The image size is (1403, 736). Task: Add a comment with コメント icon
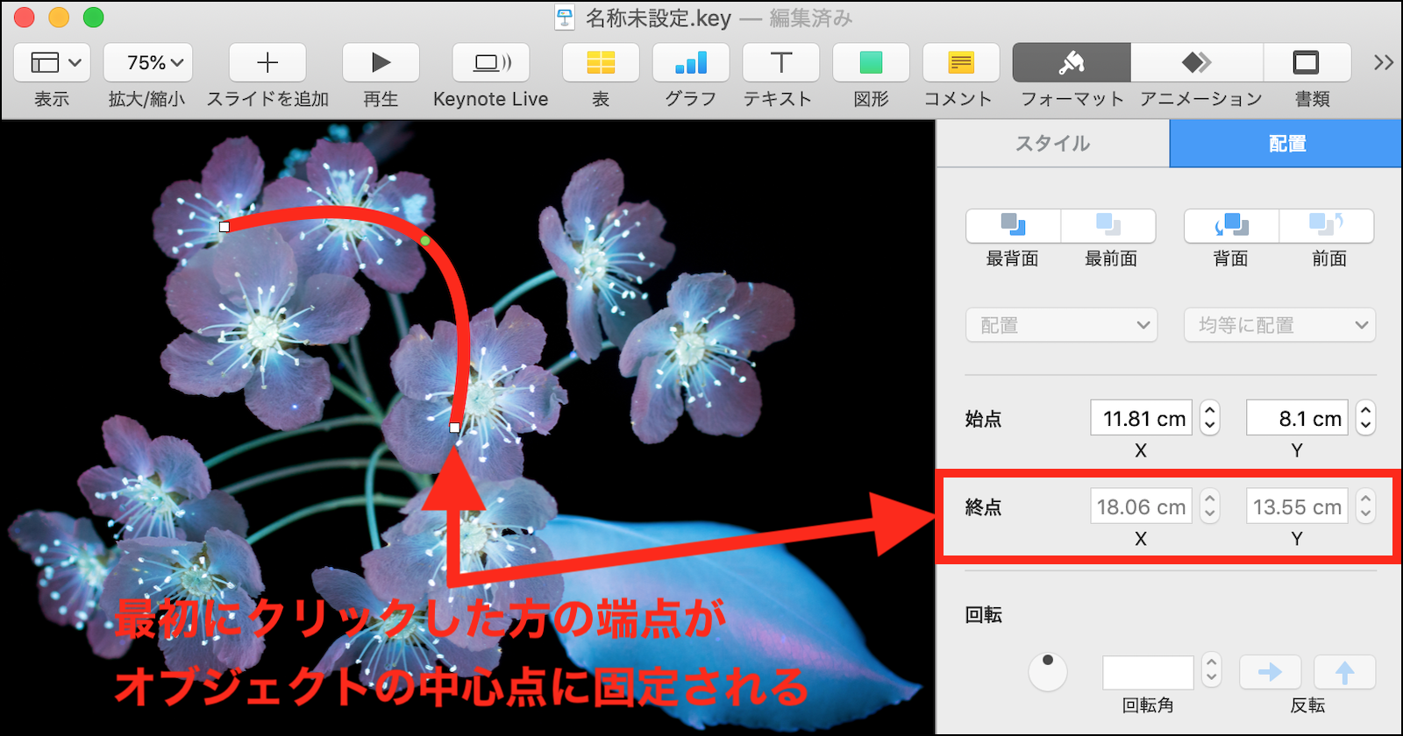961,63
